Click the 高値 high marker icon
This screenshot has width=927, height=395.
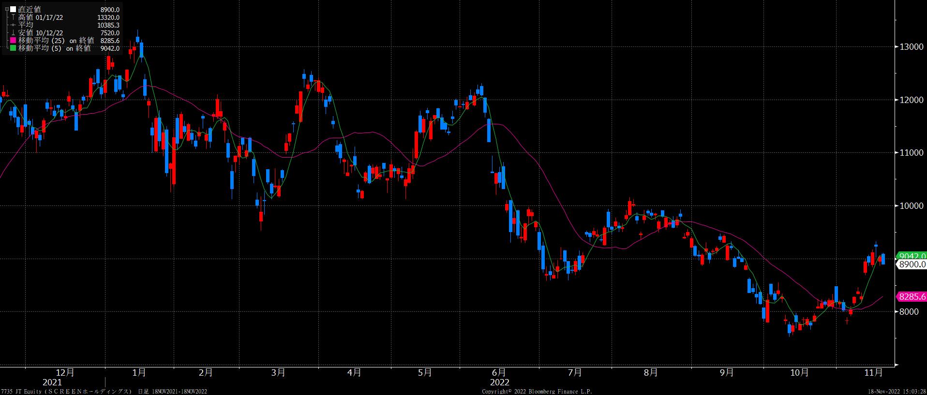(13, 17)
